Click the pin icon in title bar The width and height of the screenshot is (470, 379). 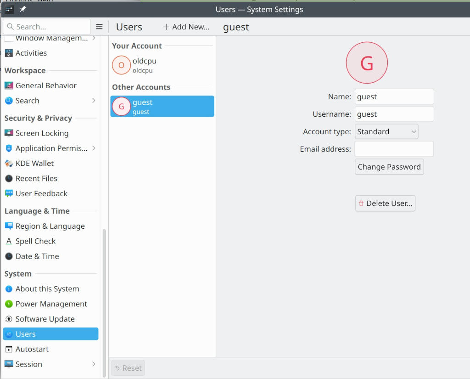[x=22, y=9]
